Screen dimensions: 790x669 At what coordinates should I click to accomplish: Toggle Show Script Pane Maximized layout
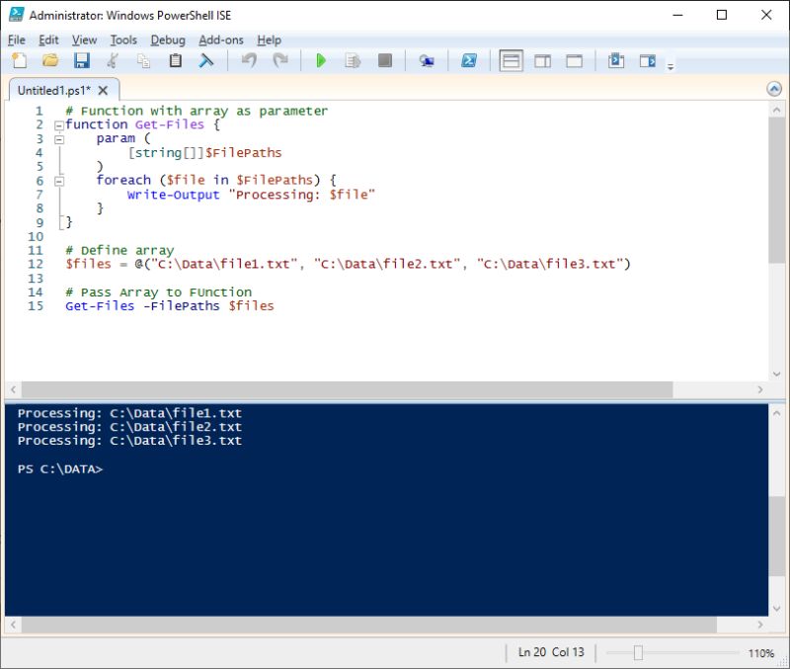tap(575, 61)
